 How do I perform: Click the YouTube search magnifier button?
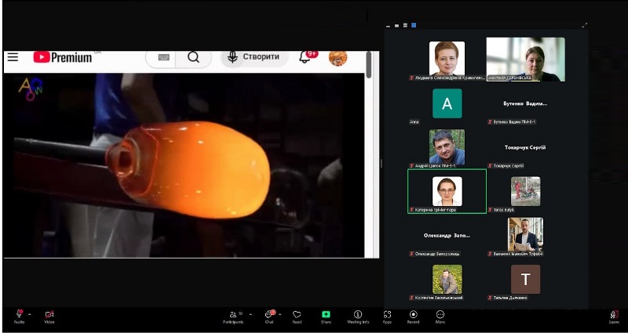193,57
